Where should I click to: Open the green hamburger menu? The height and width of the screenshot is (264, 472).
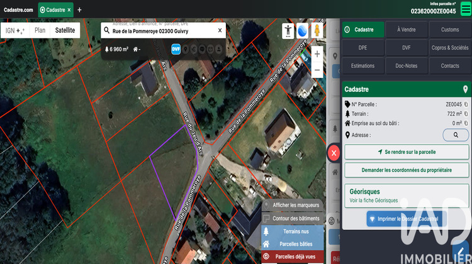coord(465,8)
